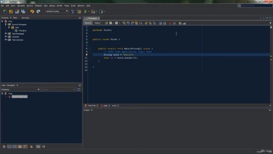Run the project with green play icon
The image size is (273, 154).
coord(85,12)
